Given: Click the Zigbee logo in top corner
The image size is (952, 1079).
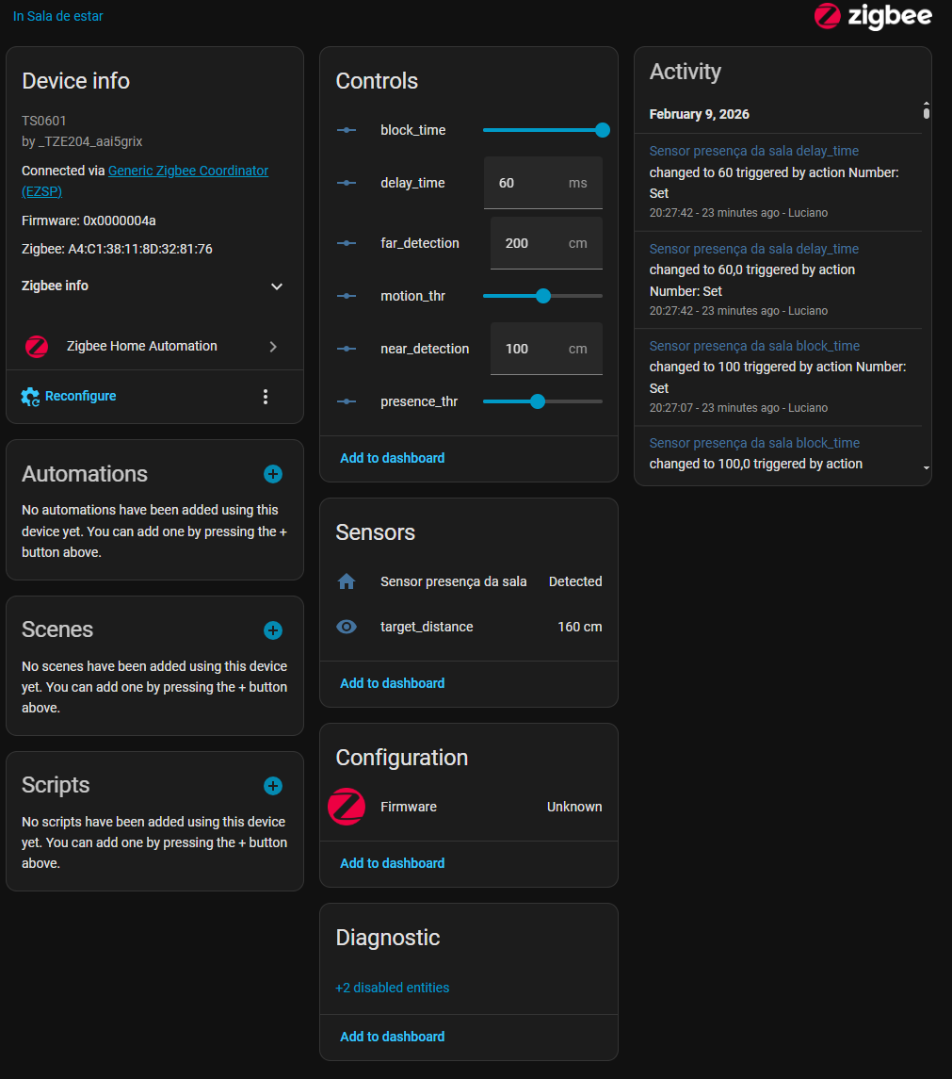Looking at the screenshot, I should [x=873, y=16].
